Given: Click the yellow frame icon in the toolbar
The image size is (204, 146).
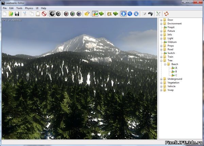Looking at the screenshot, I should coord(109,14).
